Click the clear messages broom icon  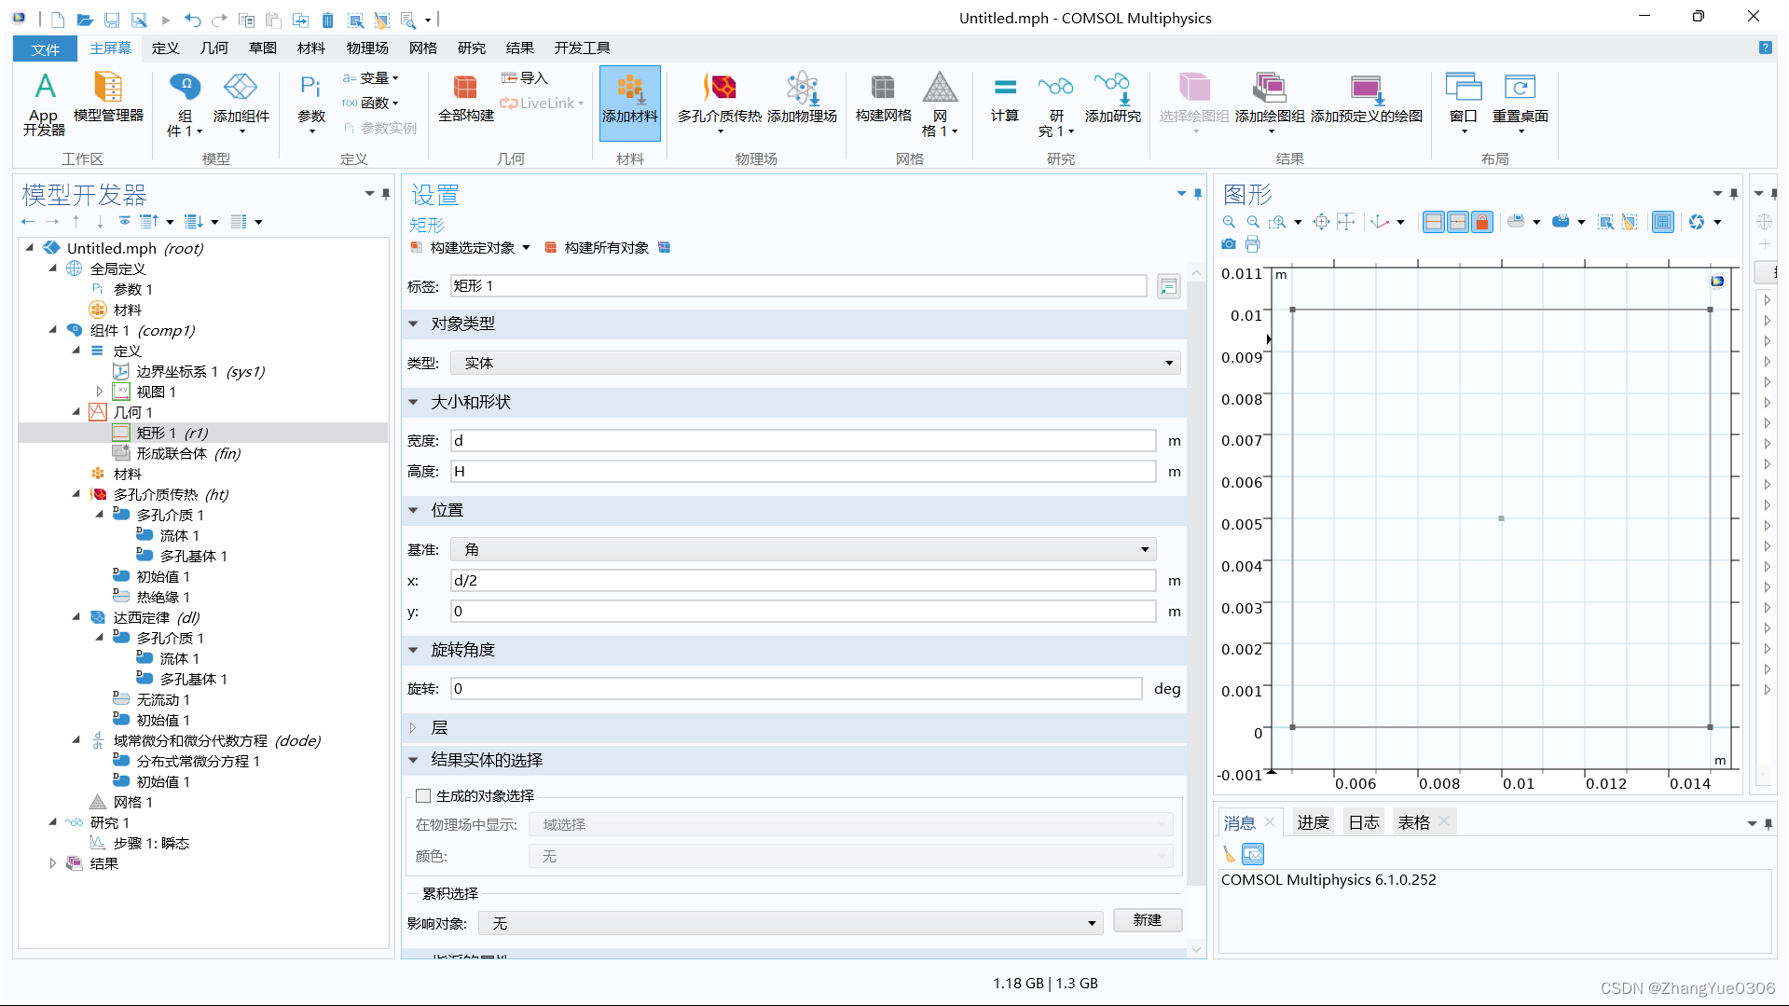[x=1229, y=853]
